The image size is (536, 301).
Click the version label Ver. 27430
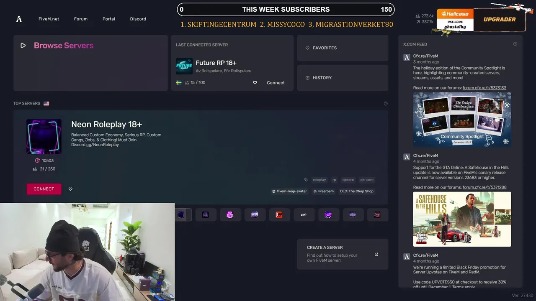[x=522, y=296]
